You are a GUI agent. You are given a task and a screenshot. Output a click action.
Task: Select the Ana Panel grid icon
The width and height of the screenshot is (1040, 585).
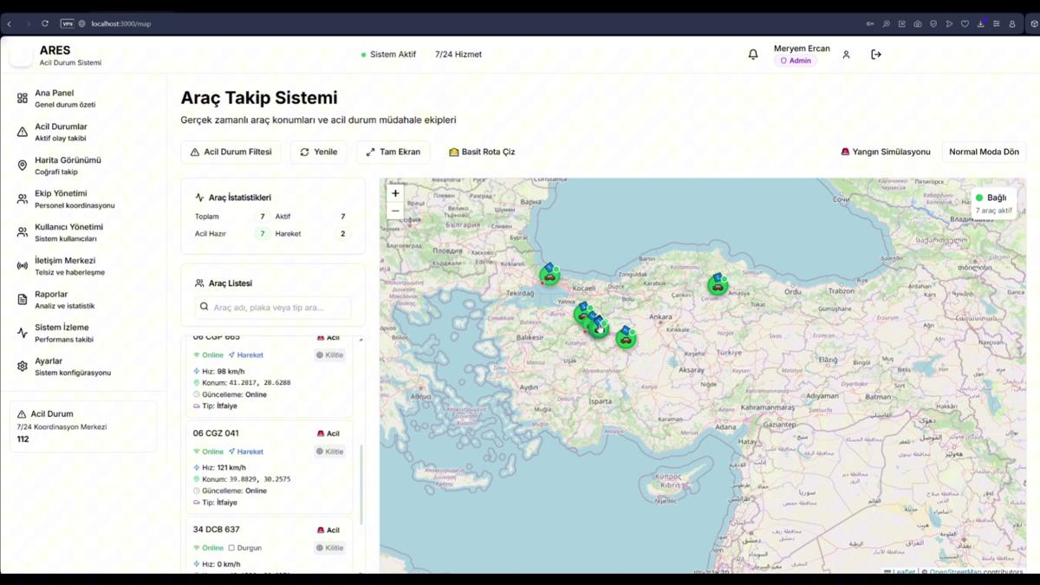pyautogui.click(x=23, y=98)
